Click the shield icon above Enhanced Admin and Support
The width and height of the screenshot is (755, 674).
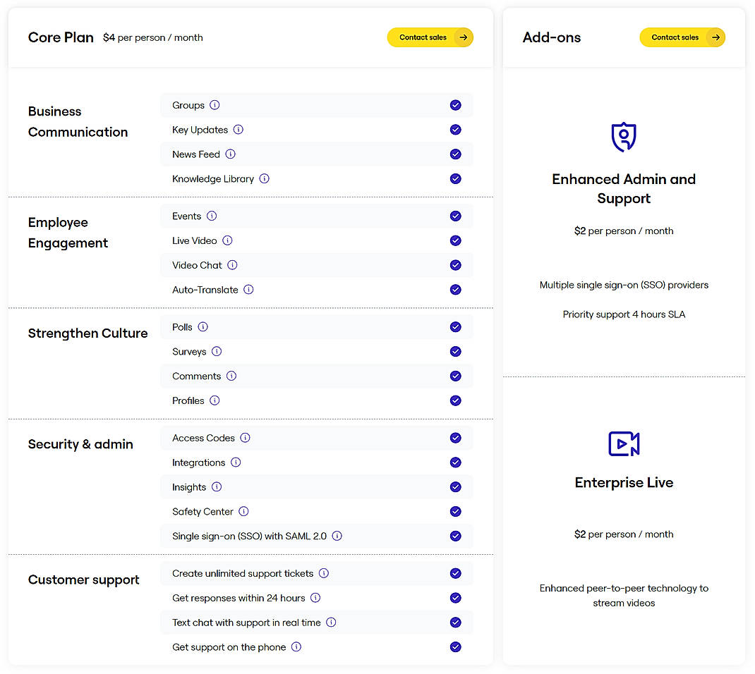tap(624, 137)
